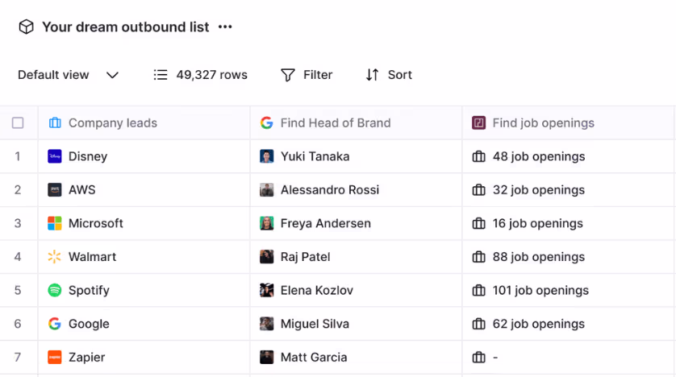The width and height of the screenshot is (676, 377).
Task: Click briefcase icon in Google job openings cell
Action: [478, 324]
